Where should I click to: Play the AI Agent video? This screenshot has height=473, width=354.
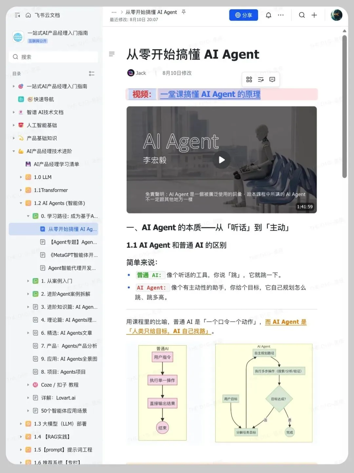pos(222,160)
